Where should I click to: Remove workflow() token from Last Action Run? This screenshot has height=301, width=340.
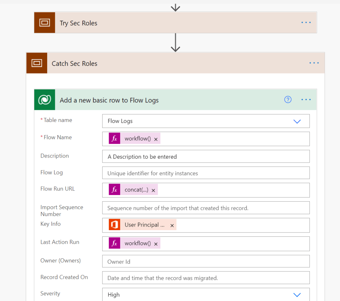tap(156, 244)
